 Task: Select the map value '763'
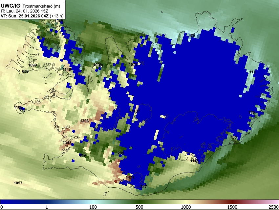[x=233, y=137]
